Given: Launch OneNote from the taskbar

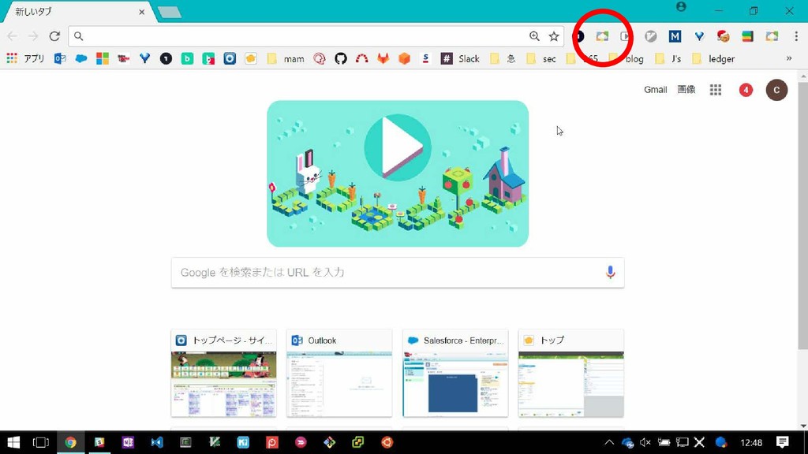Looking at the screenshot, I should 128,442.
